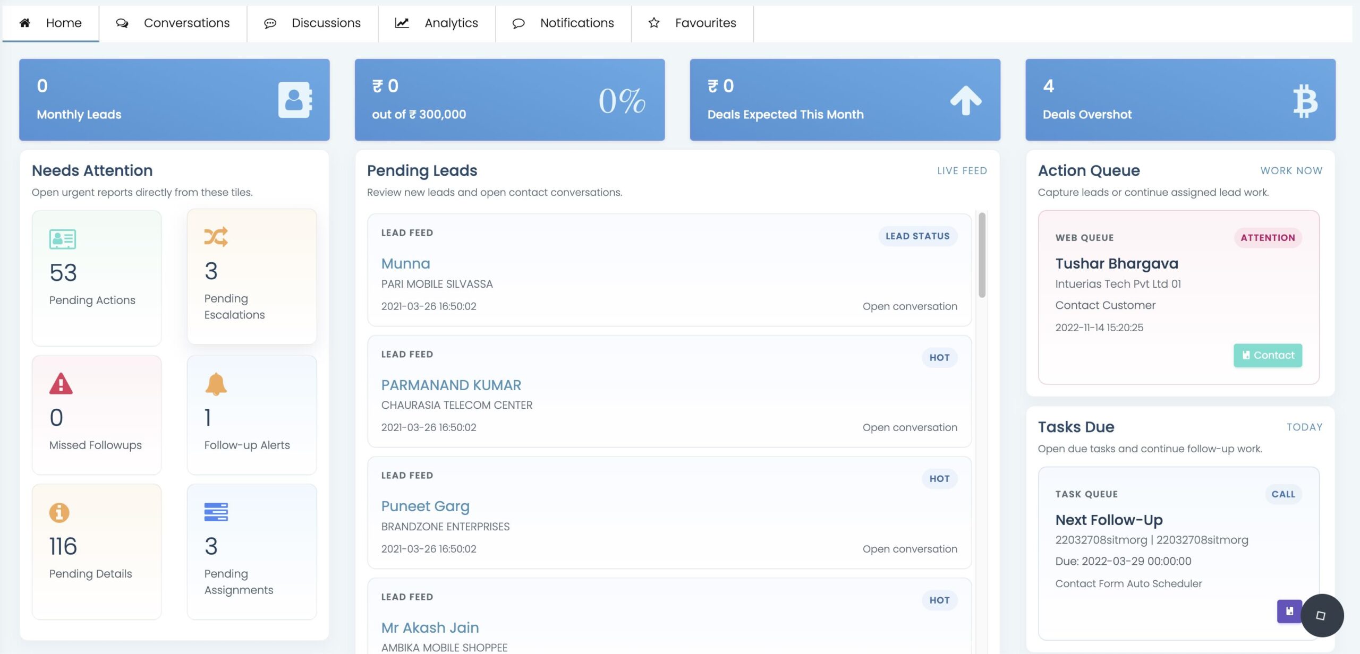
Task: Click the WORK NOW link in Action Queue
Action: click(1292, 170)
